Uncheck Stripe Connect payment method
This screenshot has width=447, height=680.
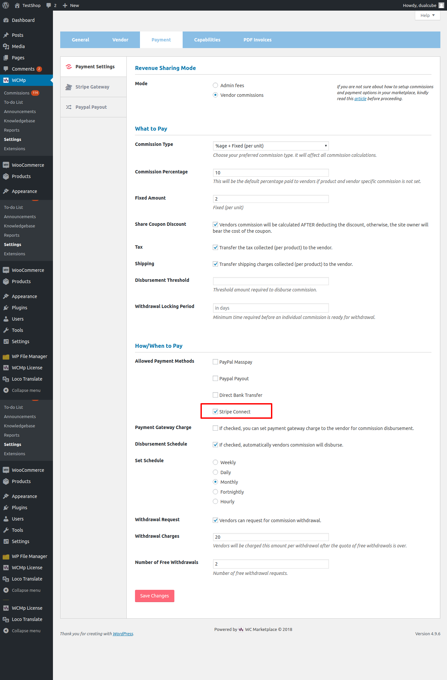point(215,412)
